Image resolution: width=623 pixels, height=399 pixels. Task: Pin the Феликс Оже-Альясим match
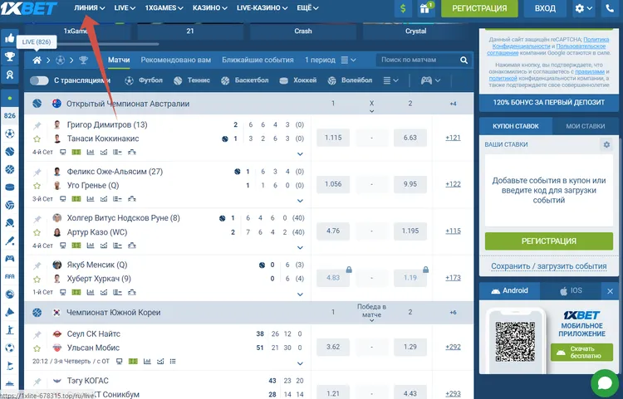pos(37,173)
